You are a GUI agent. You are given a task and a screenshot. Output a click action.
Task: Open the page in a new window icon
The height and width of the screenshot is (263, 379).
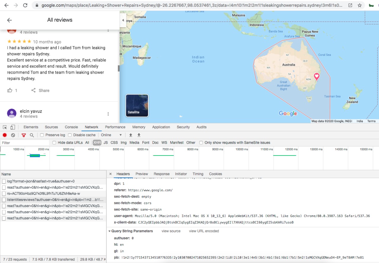350,5
